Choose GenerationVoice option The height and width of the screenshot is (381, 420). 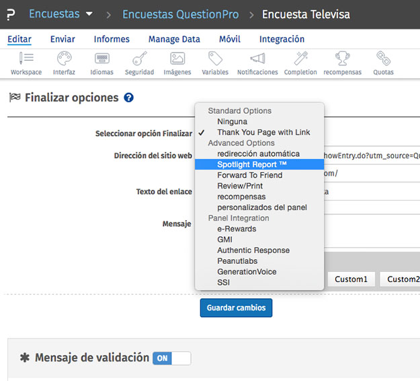click(259, 272)
